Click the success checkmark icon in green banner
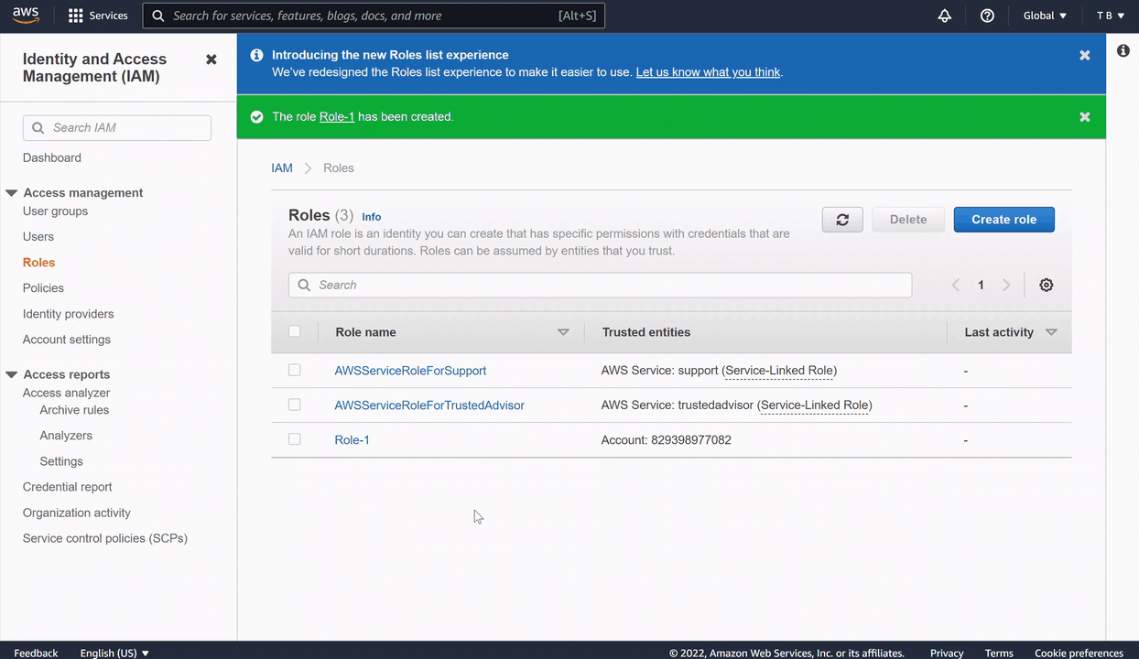This screenshot has width=1139, height=659. pos(257,117)
